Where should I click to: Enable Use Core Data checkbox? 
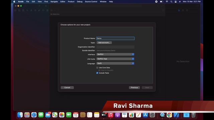click(97, 68)
